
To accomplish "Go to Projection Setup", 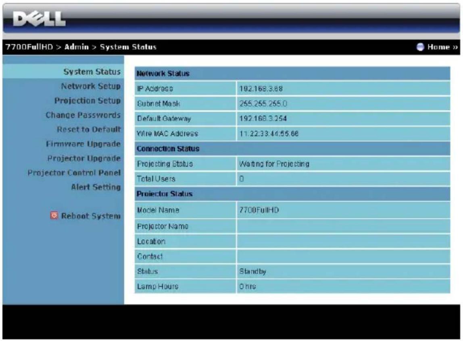I will point(88,101).
